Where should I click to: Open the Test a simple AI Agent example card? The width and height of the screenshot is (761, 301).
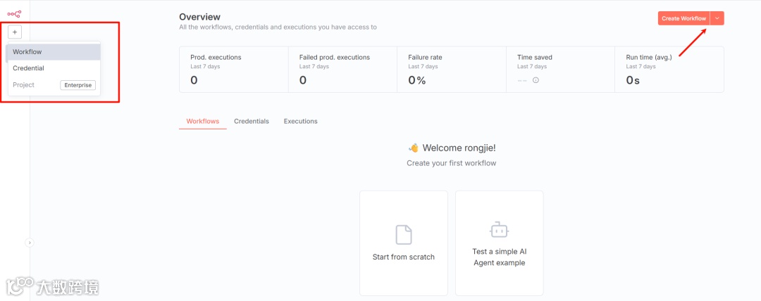(x=499, y=243)
